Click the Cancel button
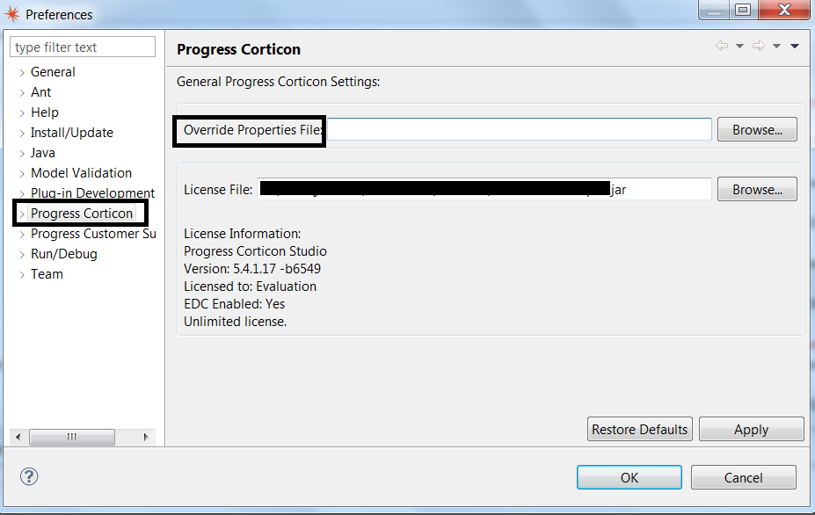Image resolution: width=815 pixels, height=515 pixels. click(x=743, y=477)
